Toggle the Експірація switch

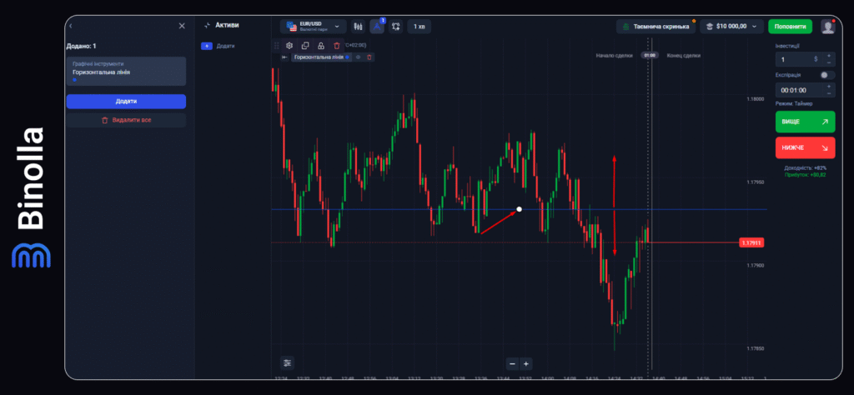click(x=826, y=75)
